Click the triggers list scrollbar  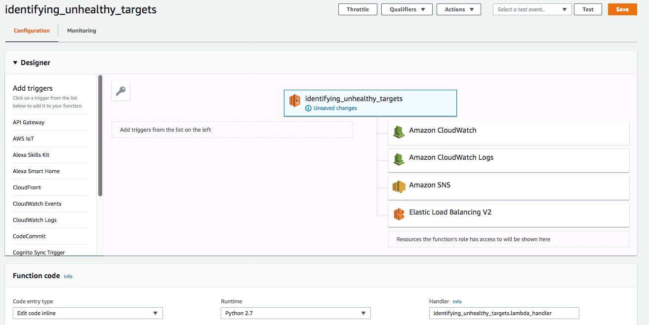click(100, 136)
